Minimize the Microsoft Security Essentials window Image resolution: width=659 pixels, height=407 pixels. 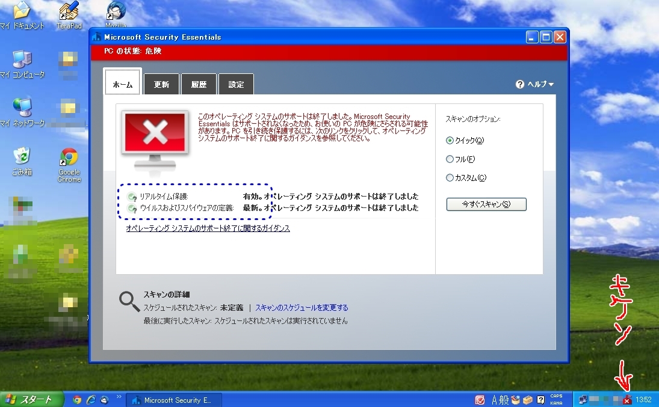pos(532,37)
